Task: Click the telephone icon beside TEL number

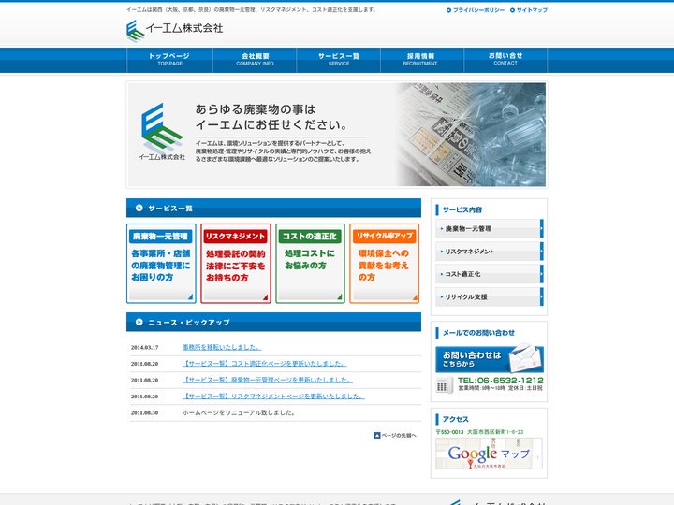Action: click(445, 384)
